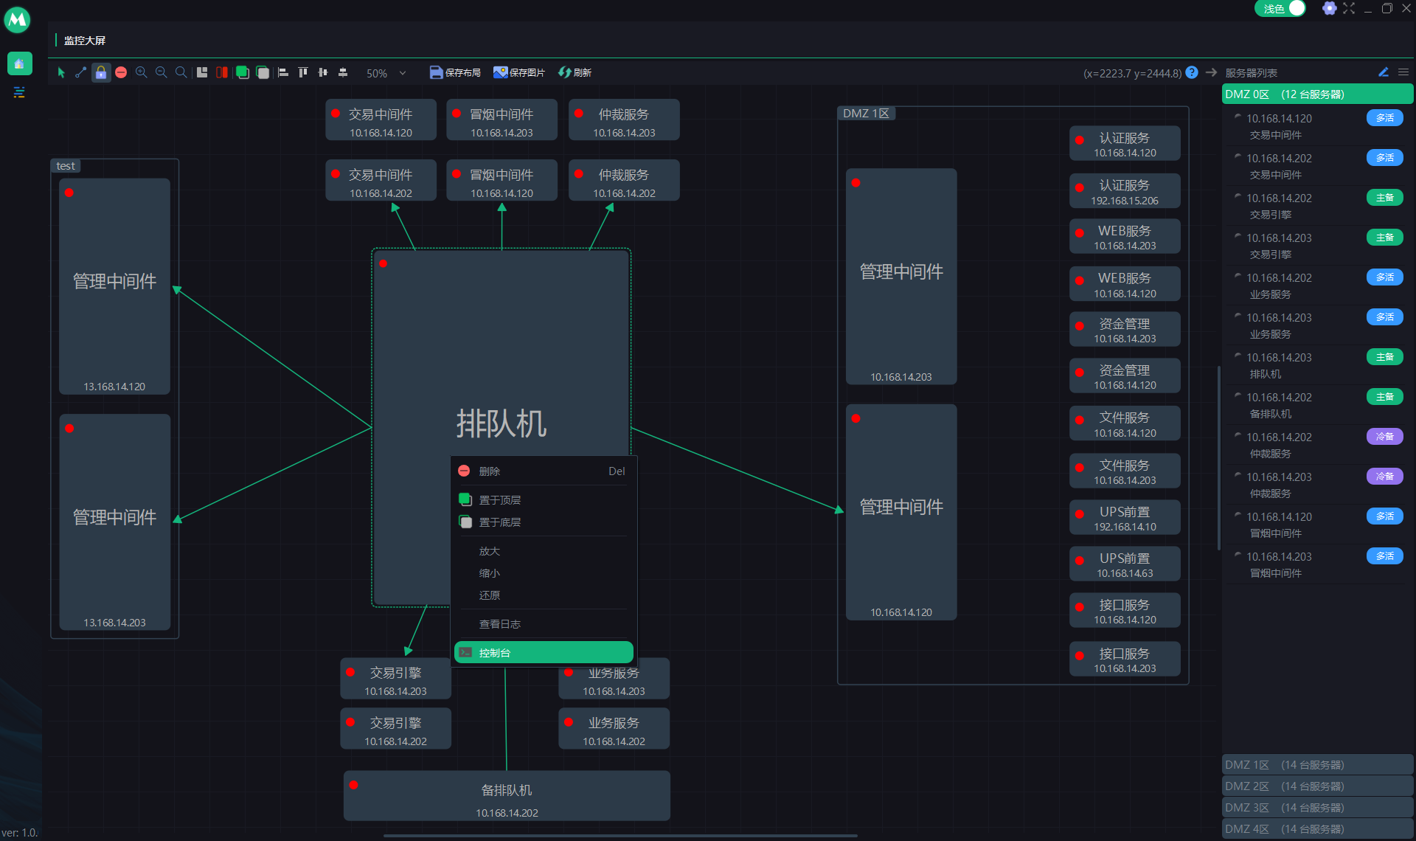Open the 50% zoom level dropdown
Image resolution: width=1416 pixels, height=841 pixels.
pos(386,73)
